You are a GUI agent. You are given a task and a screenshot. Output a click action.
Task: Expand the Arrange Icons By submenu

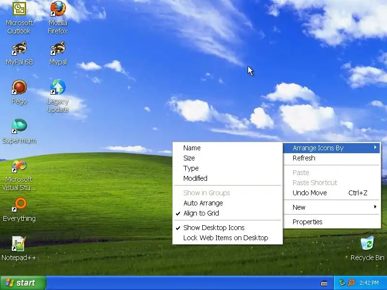(331, 148)
